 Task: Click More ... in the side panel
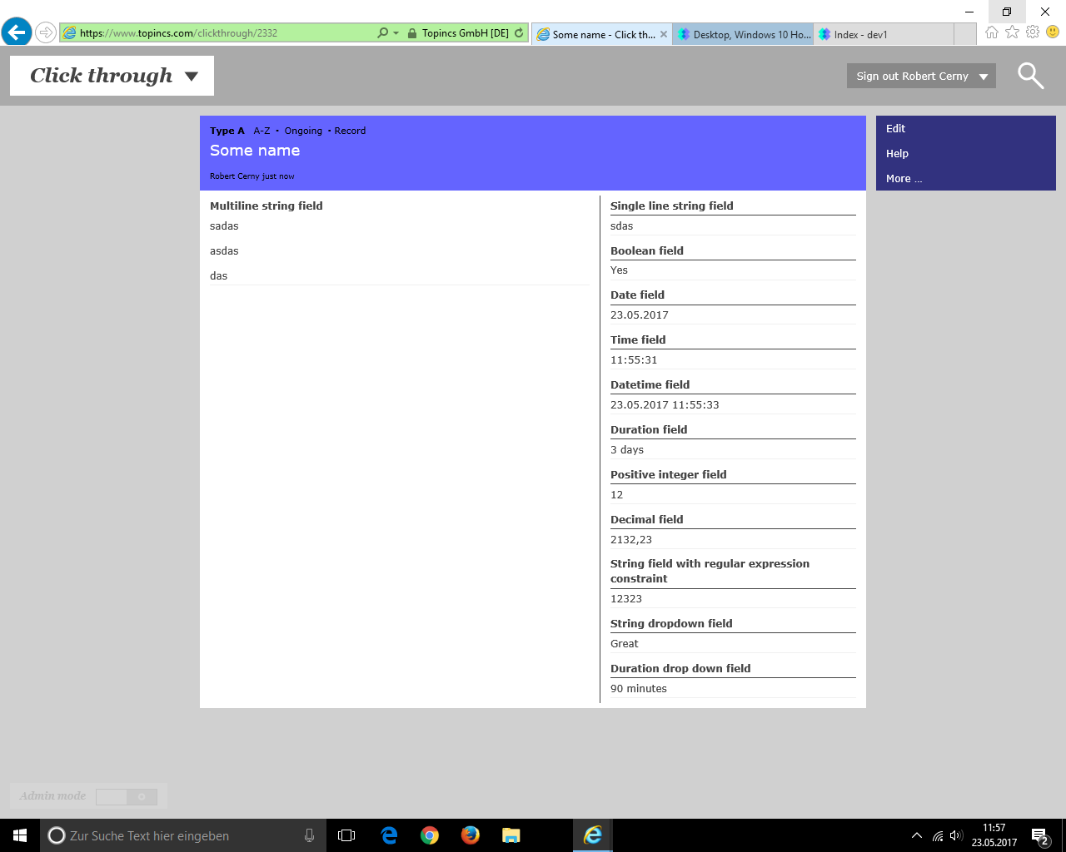[x=904, y=179]
